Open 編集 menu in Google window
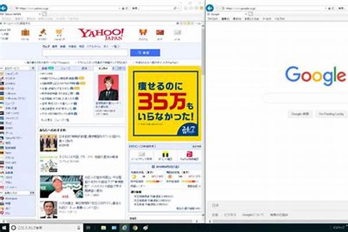The height and width of the screenshot is (232, 348). point(225,19)
